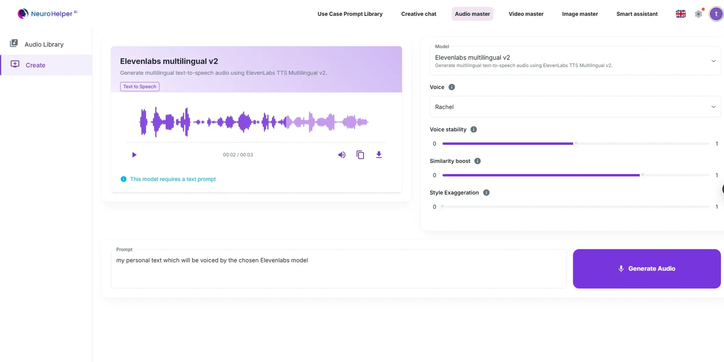Open the Audio Library sidebar item

click(46, 44)
